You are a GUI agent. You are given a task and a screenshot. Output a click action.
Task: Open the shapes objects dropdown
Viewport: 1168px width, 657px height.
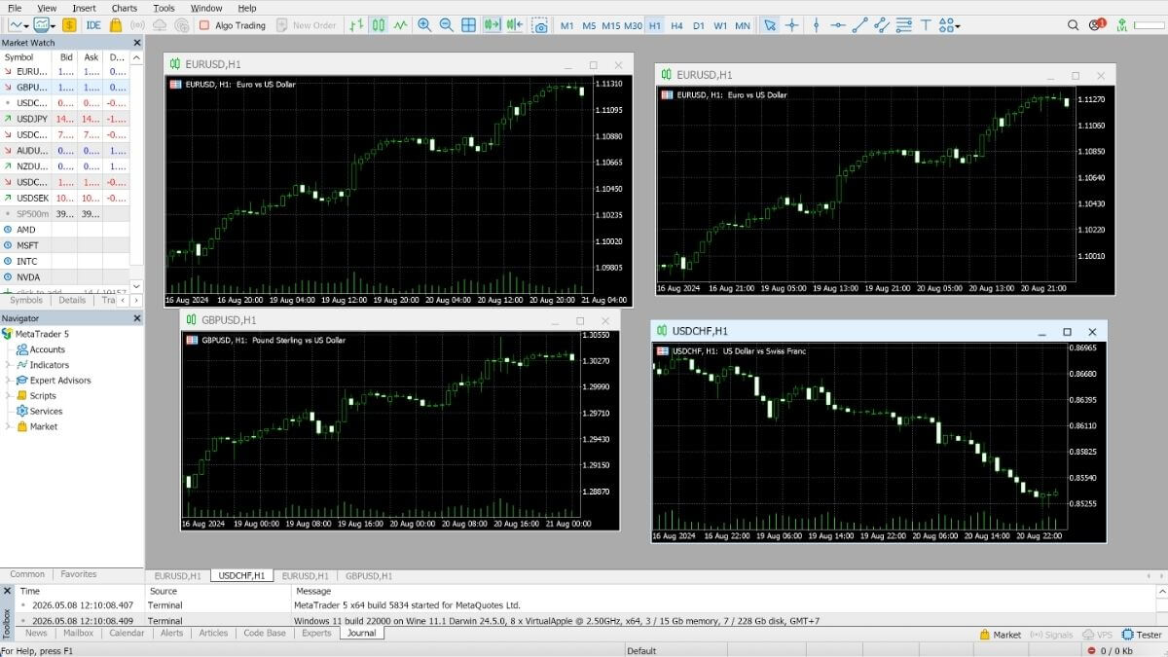(950, 25)
